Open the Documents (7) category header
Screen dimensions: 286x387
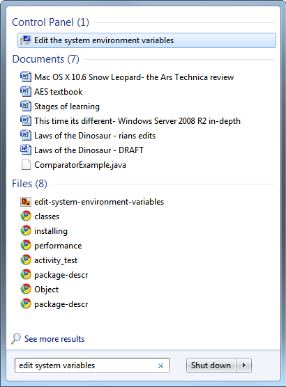[x=46, y=59]
